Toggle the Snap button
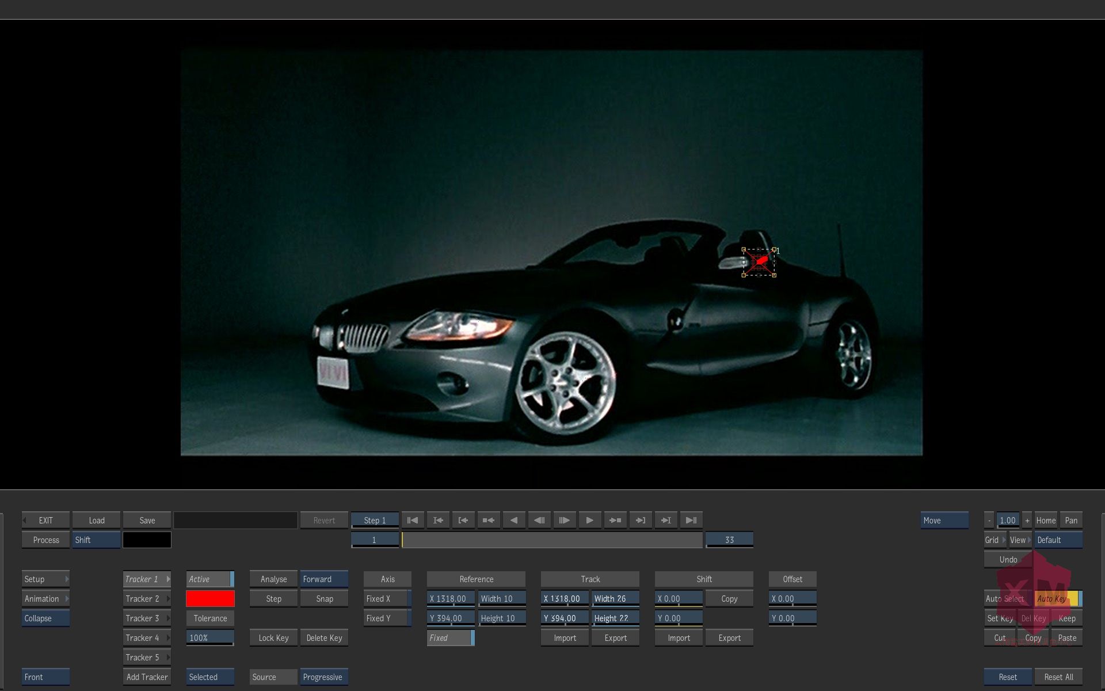 324,598
